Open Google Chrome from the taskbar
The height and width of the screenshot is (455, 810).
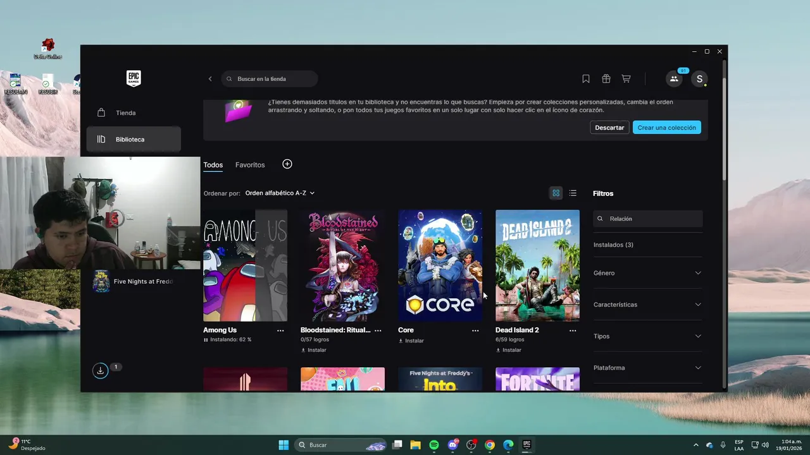tap(490, 445)
